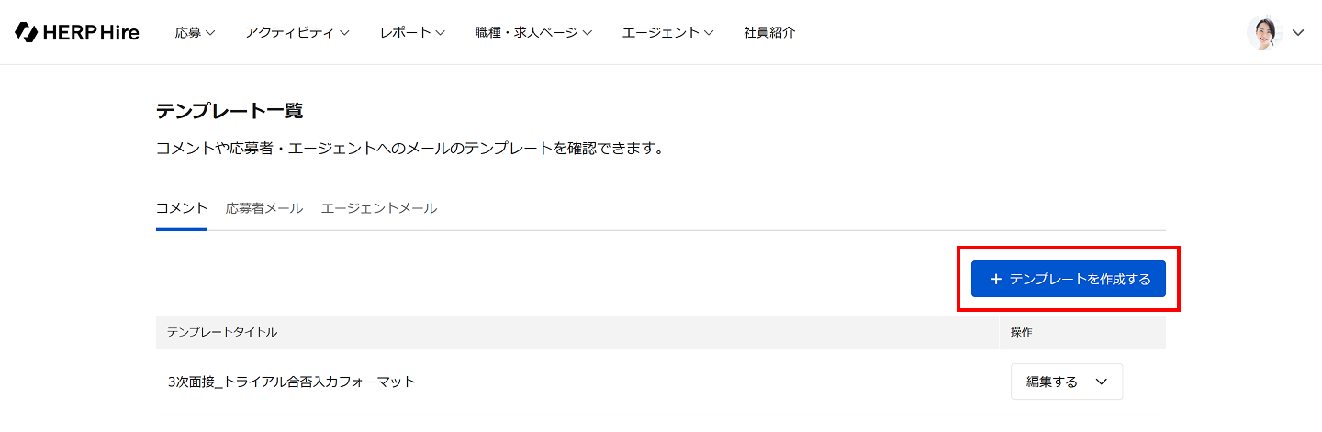Open the アクティビティ menu
1322x432 pixels.
click(297, 32)
